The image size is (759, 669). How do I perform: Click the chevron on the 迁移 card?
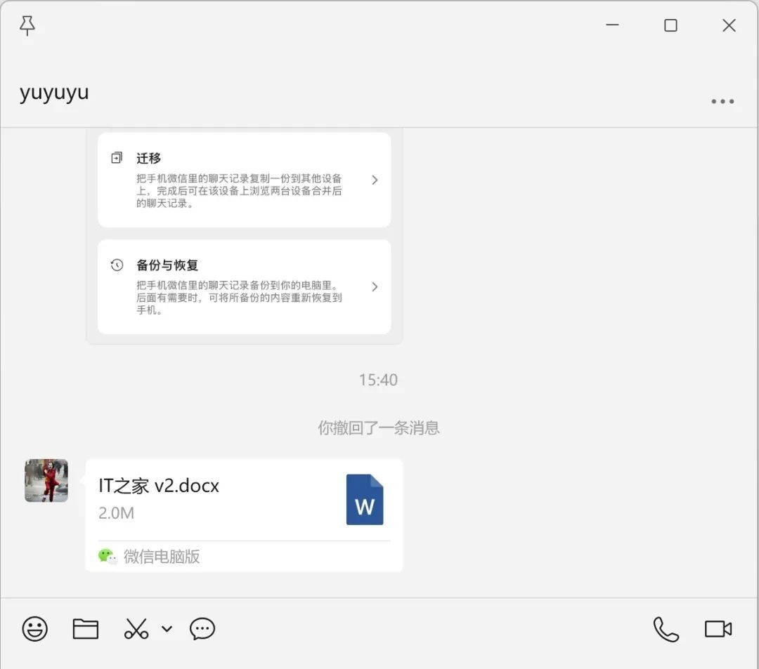tap(375, 180)
